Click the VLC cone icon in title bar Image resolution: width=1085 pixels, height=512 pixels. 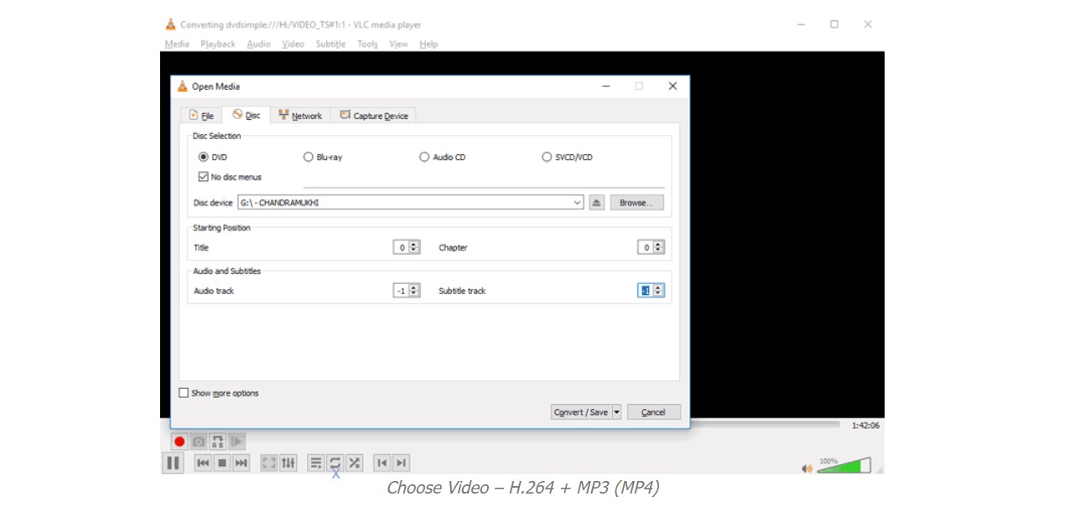(x=171, y=24)
